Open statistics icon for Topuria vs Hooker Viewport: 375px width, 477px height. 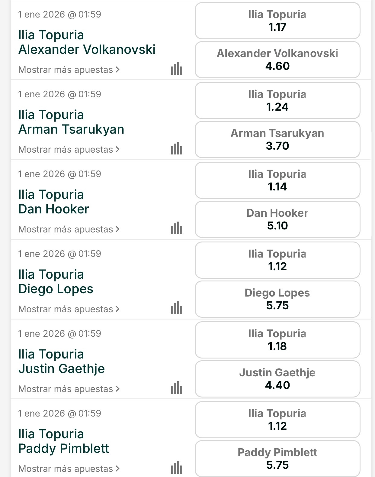click(x=177, y=228)
